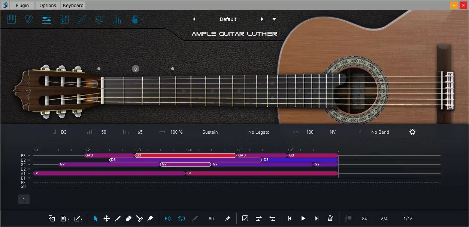Open the pattern list document icon

64,219
